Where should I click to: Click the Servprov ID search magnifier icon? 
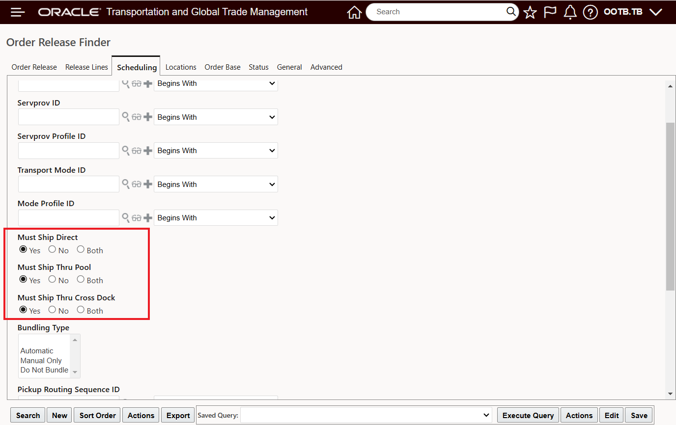pos(126,117)
